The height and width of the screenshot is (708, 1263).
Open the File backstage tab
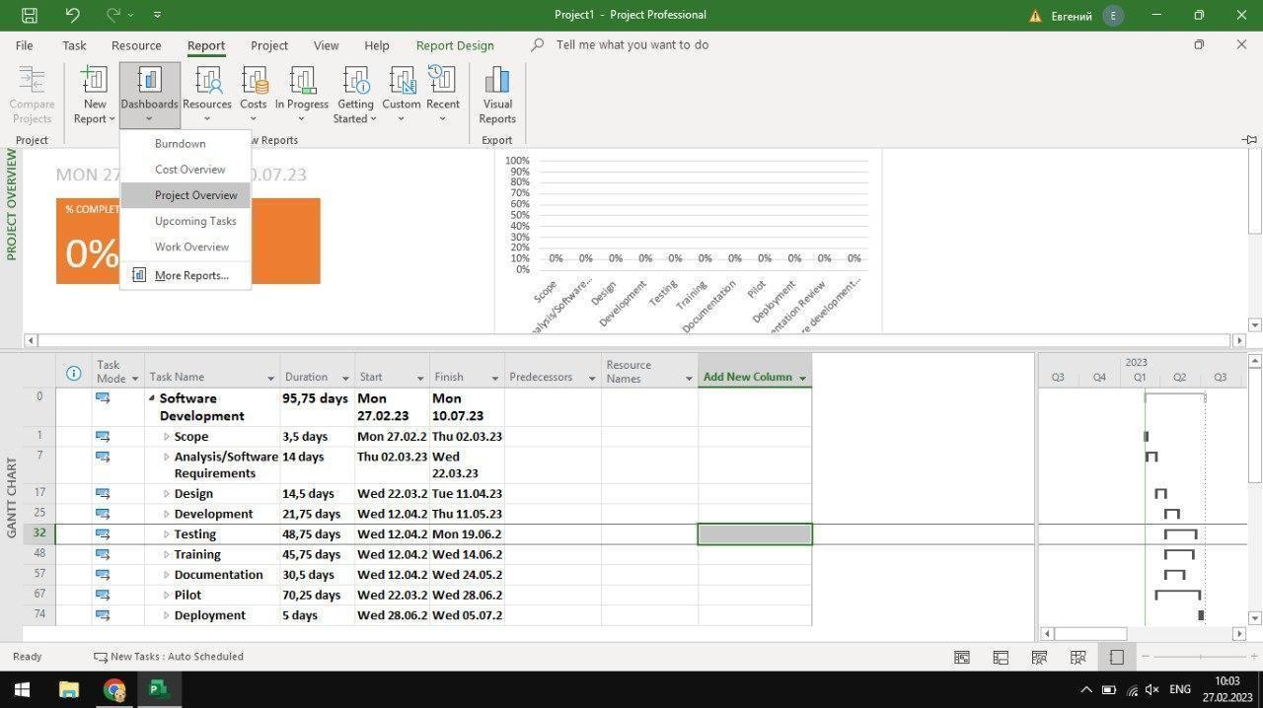point(25,45)
